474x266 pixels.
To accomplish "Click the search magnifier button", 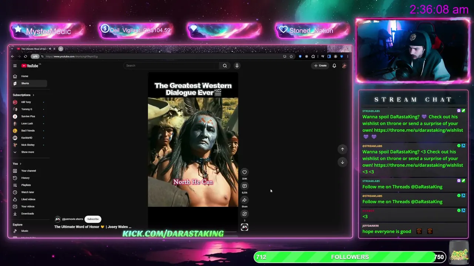I will (225, 66).
